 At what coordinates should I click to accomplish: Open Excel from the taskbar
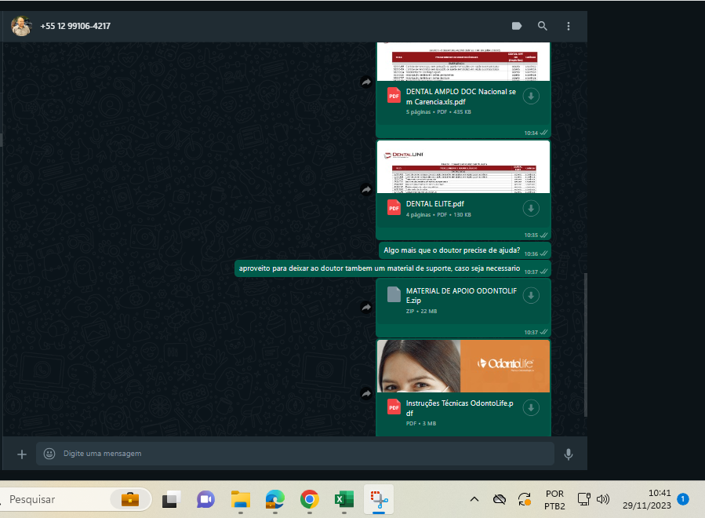pos(344,499)
